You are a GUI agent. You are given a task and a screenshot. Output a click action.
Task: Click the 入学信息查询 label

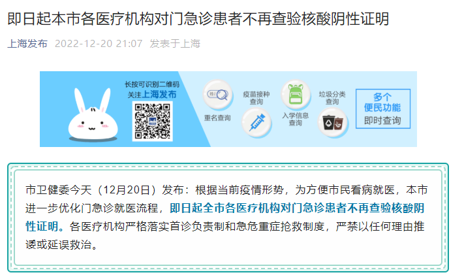pos(296,119)
